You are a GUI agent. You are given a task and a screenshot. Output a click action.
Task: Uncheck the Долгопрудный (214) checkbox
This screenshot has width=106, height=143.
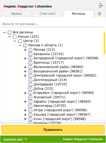click(30, 80)
